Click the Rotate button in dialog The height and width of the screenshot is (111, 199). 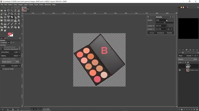(169, 33)
